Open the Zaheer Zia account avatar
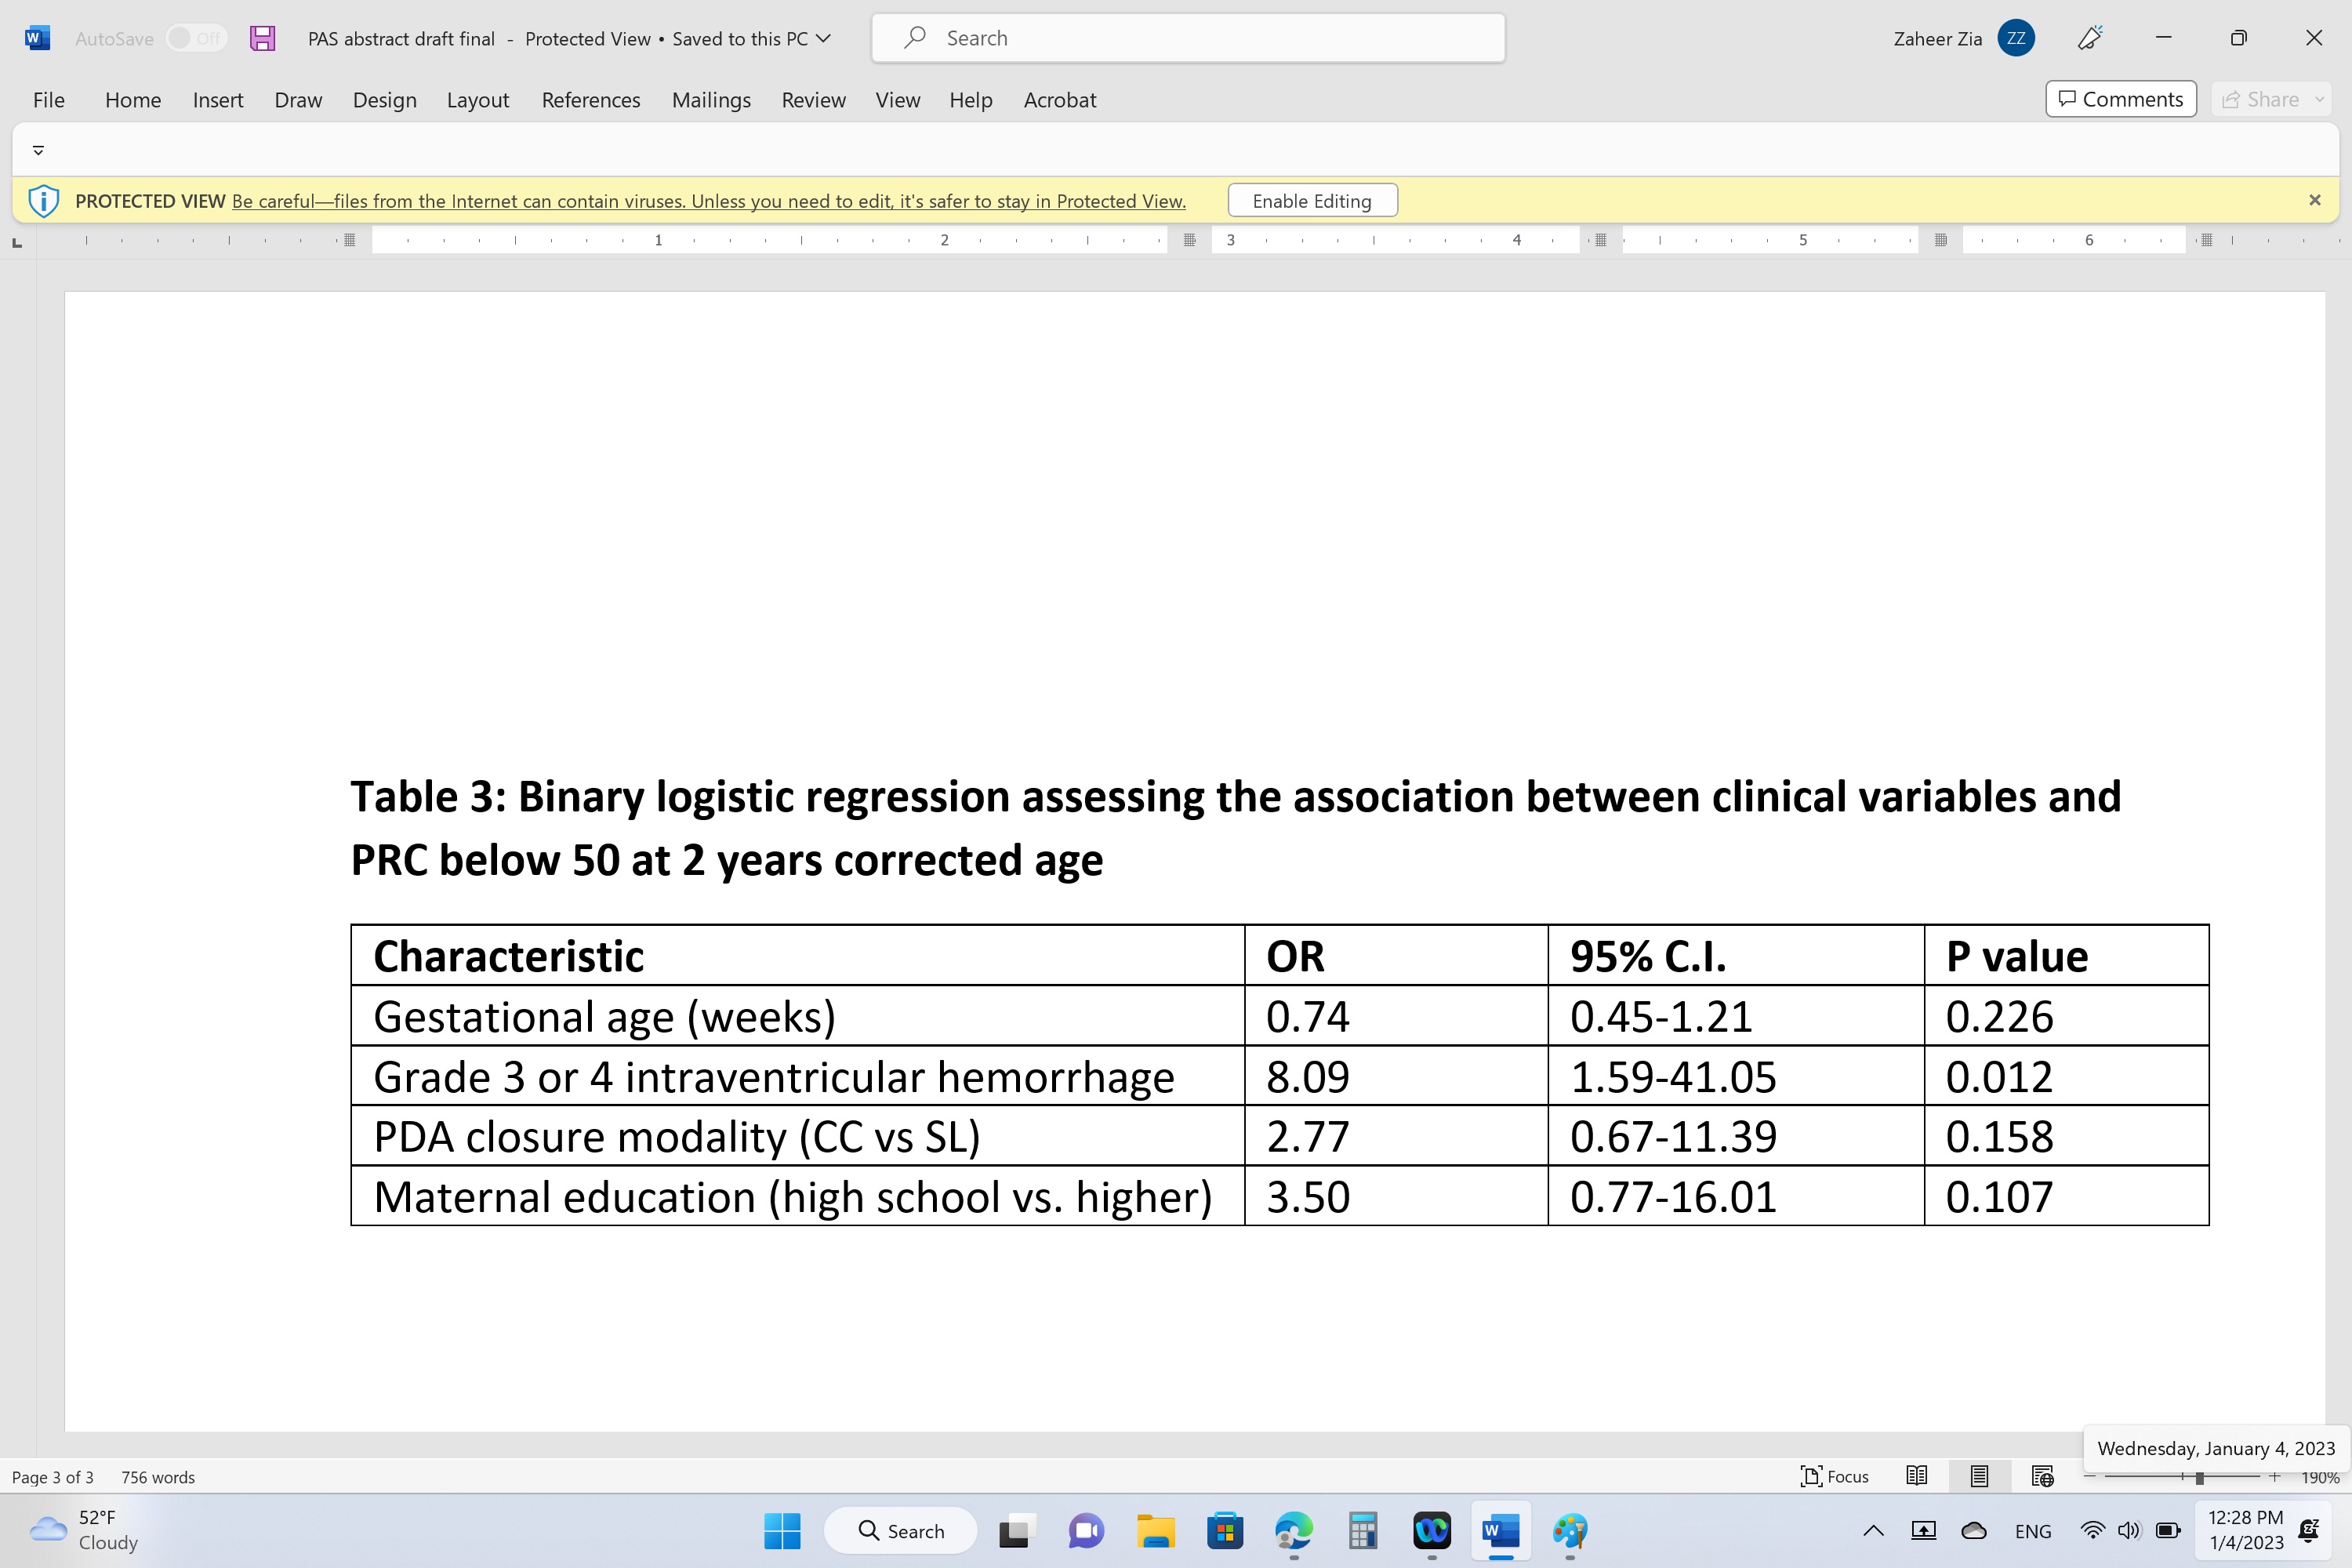The width and height of the screenshot is (2352, 1568). (2015, 38)
